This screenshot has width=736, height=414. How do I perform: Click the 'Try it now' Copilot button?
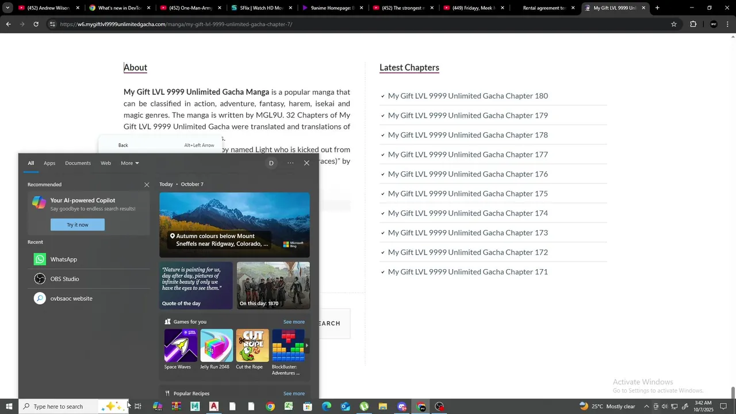tap(78, 225)
